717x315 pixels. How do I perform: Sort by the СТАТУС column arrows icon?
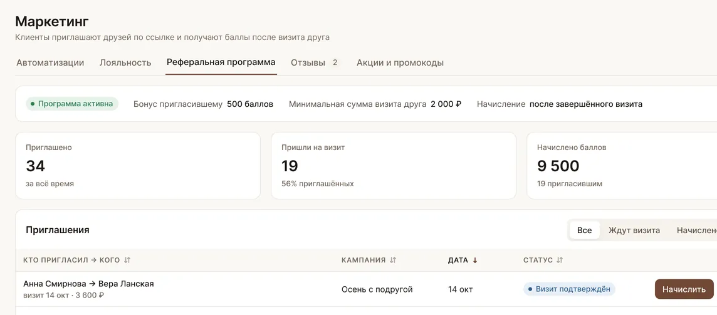pos(560,260)
